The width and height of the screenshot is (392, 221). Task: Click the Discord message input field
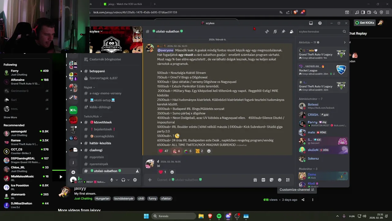point(202,180)
